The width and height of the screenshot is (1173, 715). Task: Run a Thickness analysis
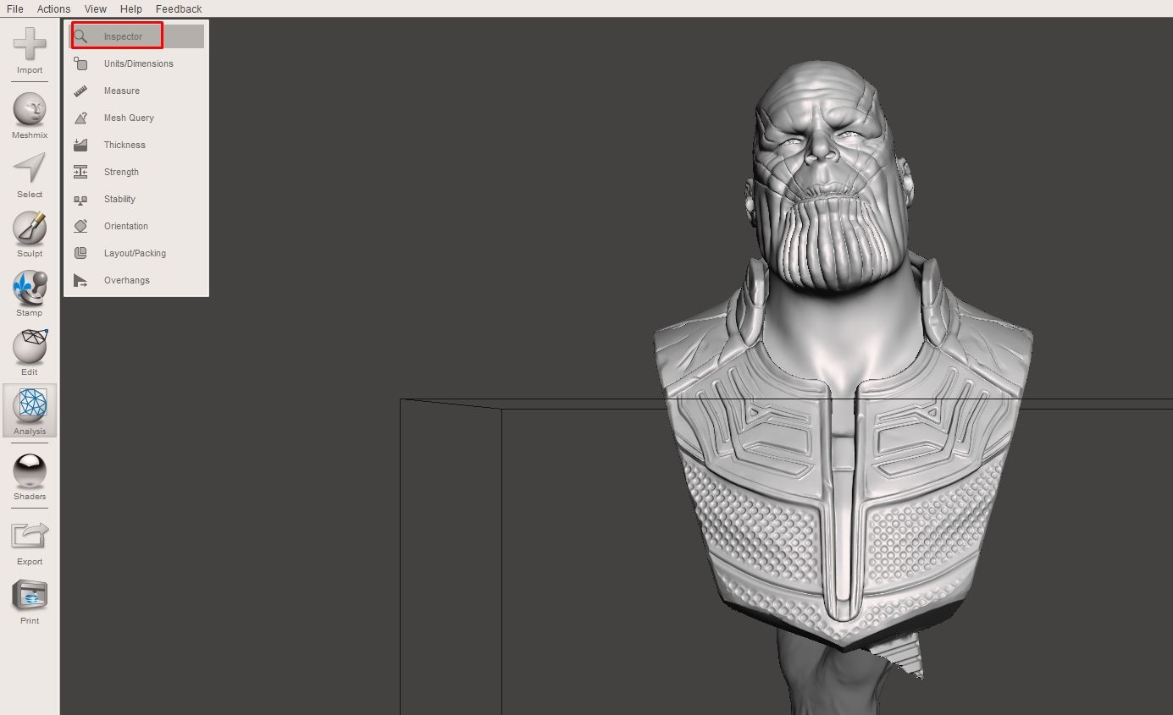pyautogui.click(x=124, y=145)
